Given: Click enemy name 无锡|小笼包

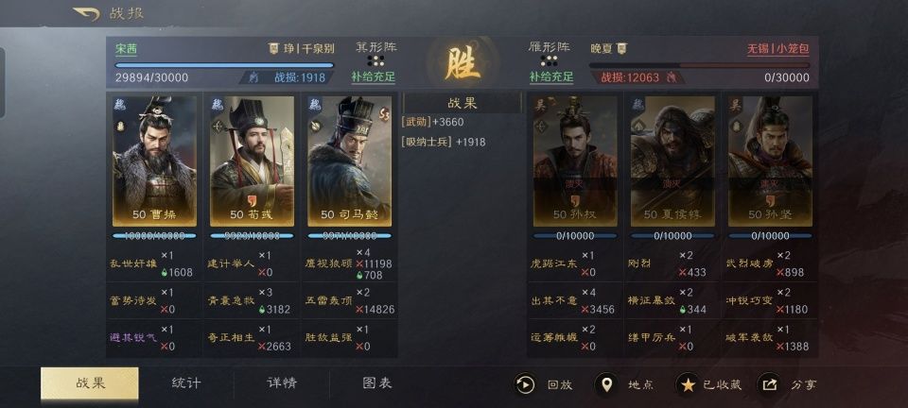Looking at the screenshot, I should pyautogui.click(x=777, y=49).
